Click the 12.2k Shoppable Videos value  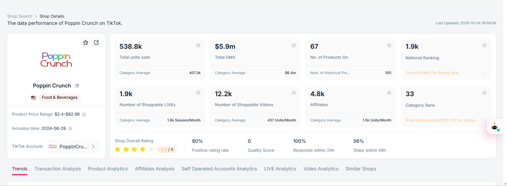[x=223, y=94]
